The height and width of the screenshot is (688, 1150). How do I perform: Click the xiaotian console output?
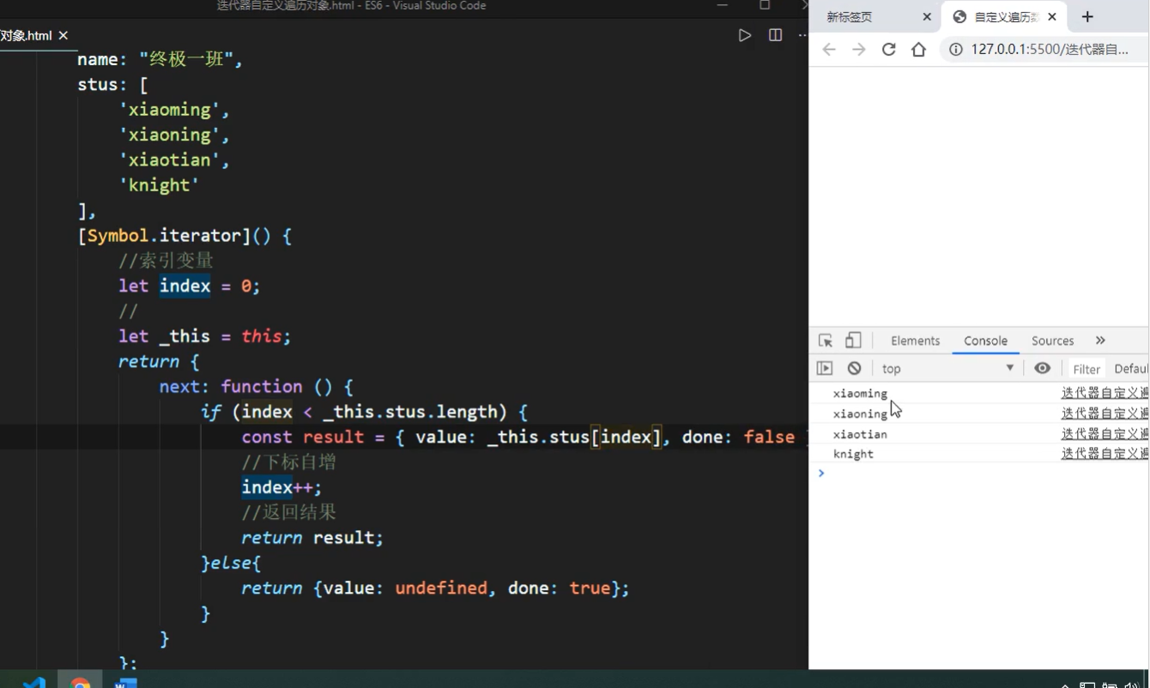[x=860, y=434]
